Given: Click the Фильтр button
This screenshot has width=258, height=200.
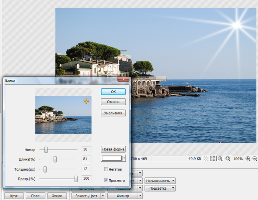Looking at the screenshot, I should coord(123,196).
